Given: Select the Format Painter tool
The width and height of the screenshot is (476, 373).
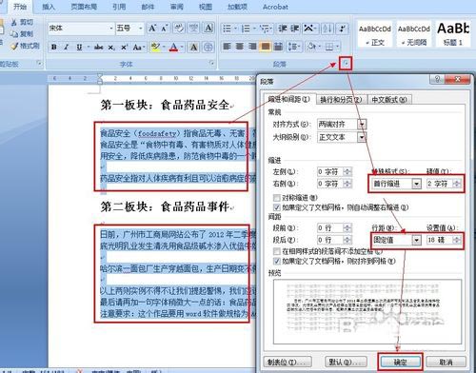Looking at the screenshot, I should [25, 46].
